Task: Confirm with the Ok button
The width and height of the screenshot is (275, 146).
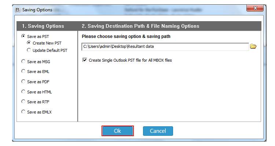Action: click(117, 131)
